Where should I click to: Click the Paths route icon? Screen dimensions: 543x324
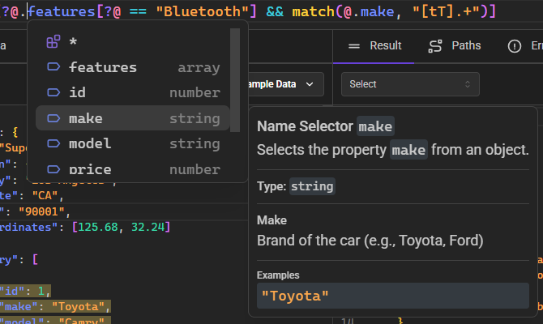[x=435, y=46]
